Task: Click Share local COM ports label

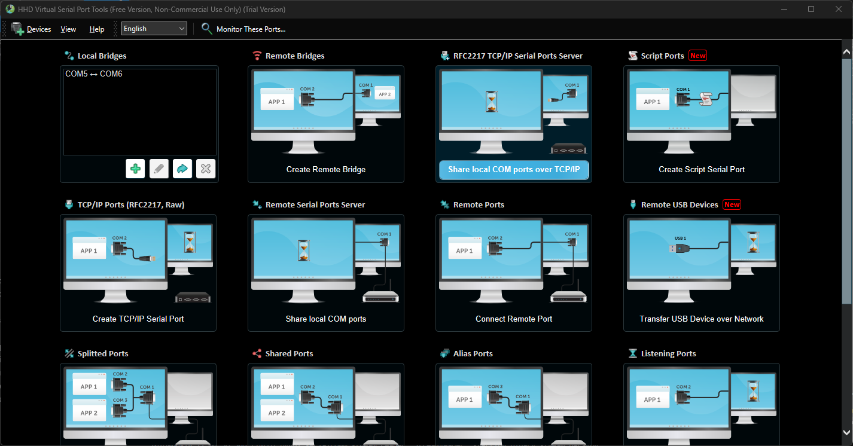Action: (x=326, y=319)
